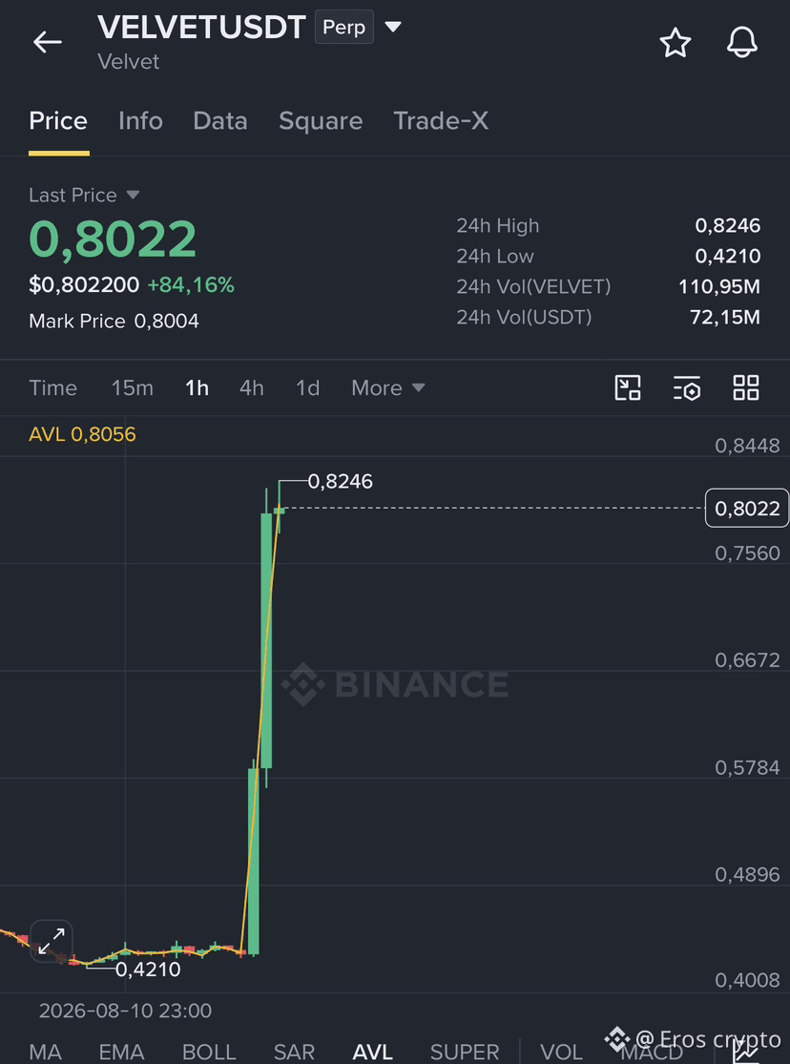Click the VELVETUSDT pair title
Viewport: 790px width, 1064px height.
point(201,27)
